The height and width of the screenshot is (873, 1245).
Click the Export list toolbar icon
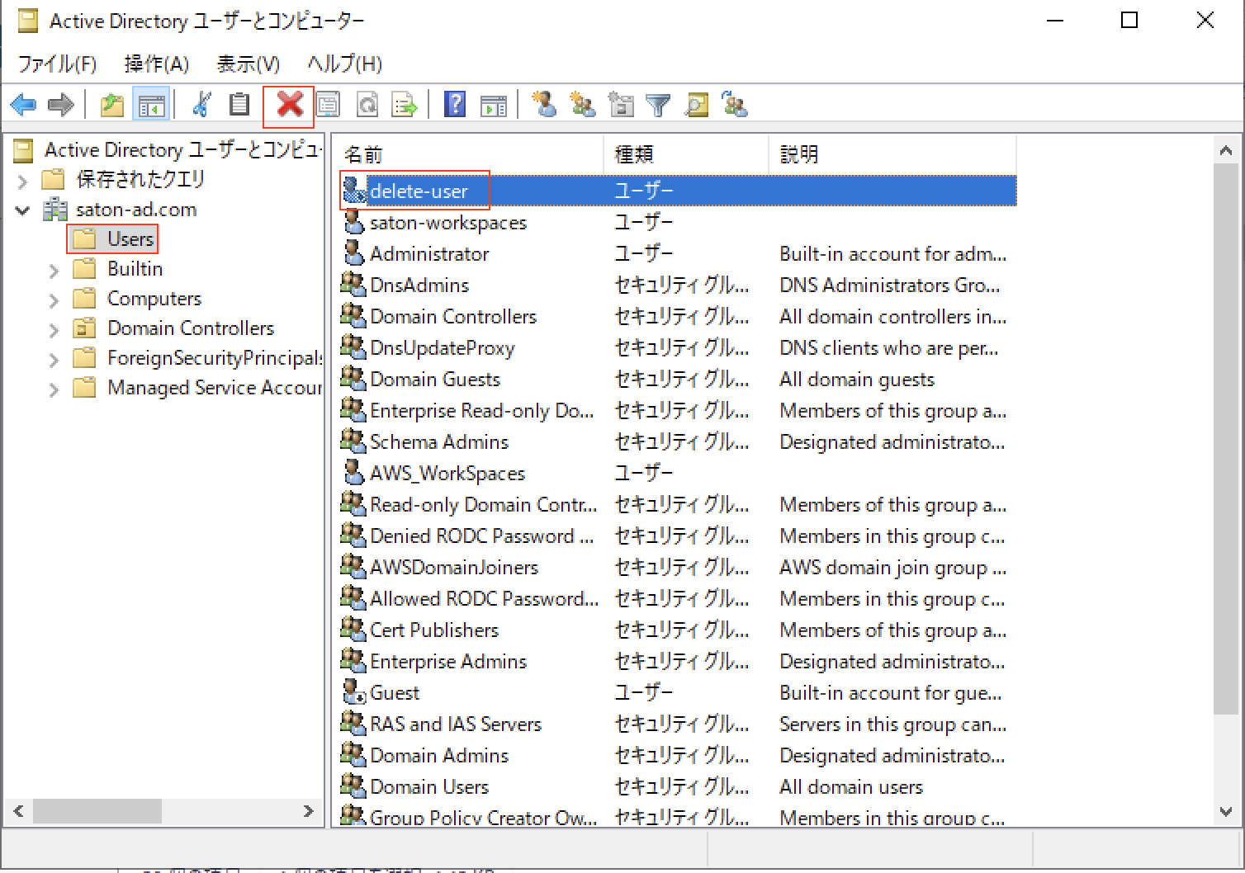pyautogui.click(x=404, y=105)
